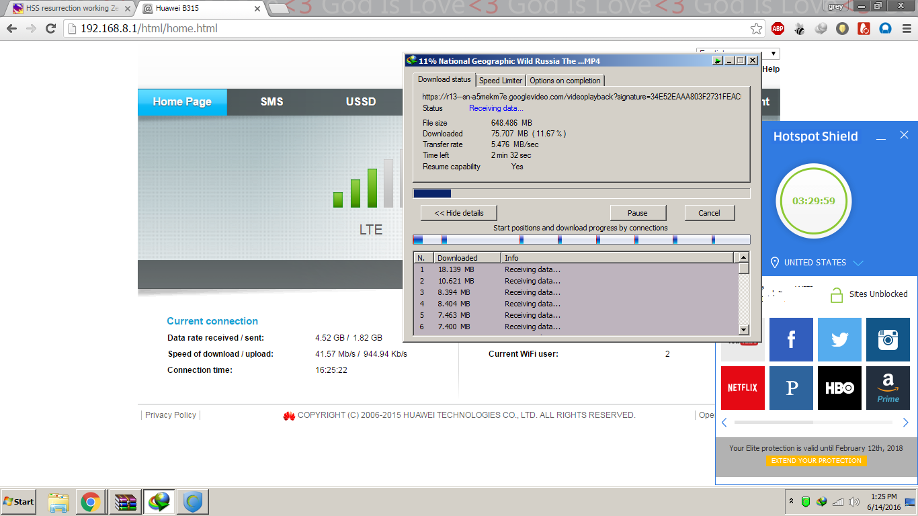The height and width of the screenshot is (516, 918).
Task: Switch to Options on completion tab
Action: (565, 81)
